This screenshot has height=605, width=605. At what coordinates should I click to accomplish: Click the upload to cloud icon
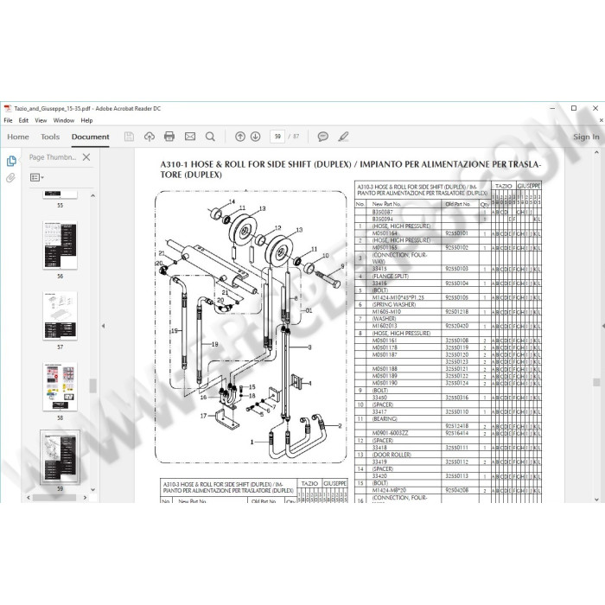click(x=150, y=137)
